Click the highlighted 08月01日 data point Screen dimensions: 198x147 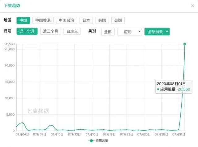pos(184,44)
